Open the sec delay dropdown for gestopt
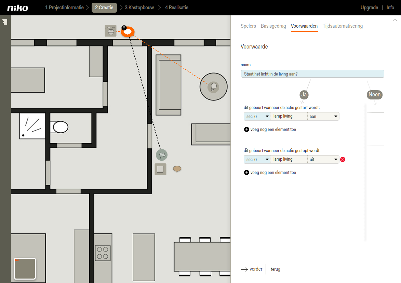Viewport: 401px width, 283px height. tap(257, 160)
